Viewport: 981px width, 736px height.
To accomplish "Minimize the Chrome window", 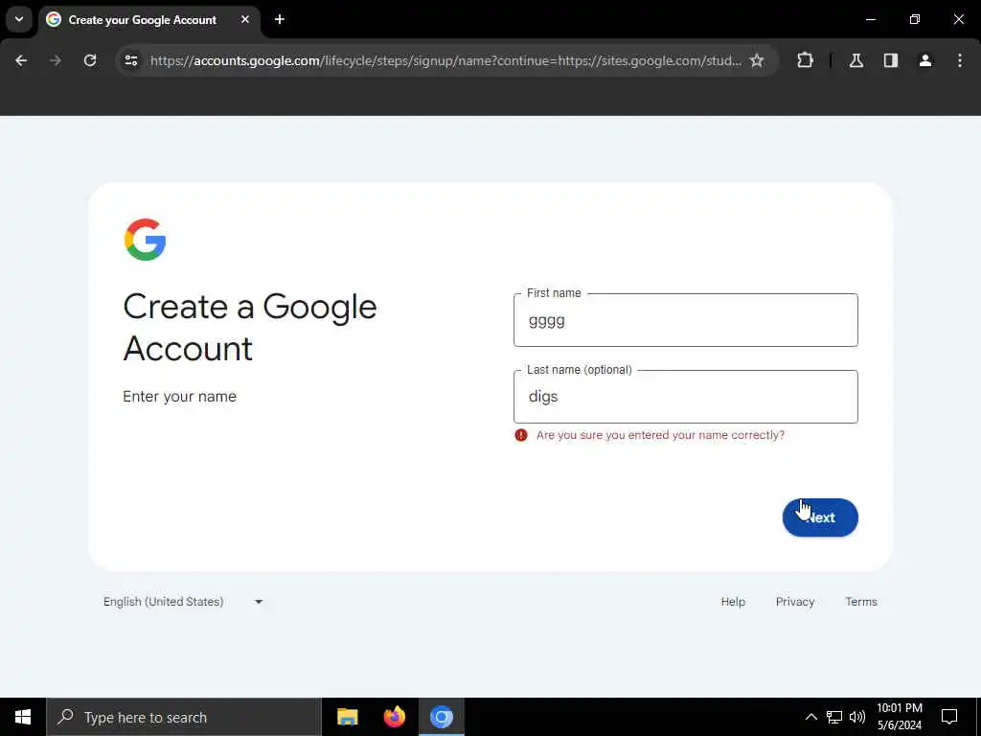I will pyautogui.click(x=870, y=19).
